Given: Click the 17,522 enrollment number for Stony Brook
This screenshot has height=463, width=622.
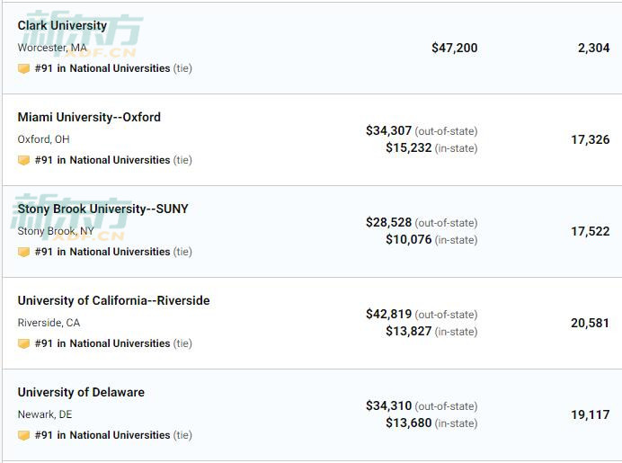Looking at the screenshot, I should tap(591, 231).
